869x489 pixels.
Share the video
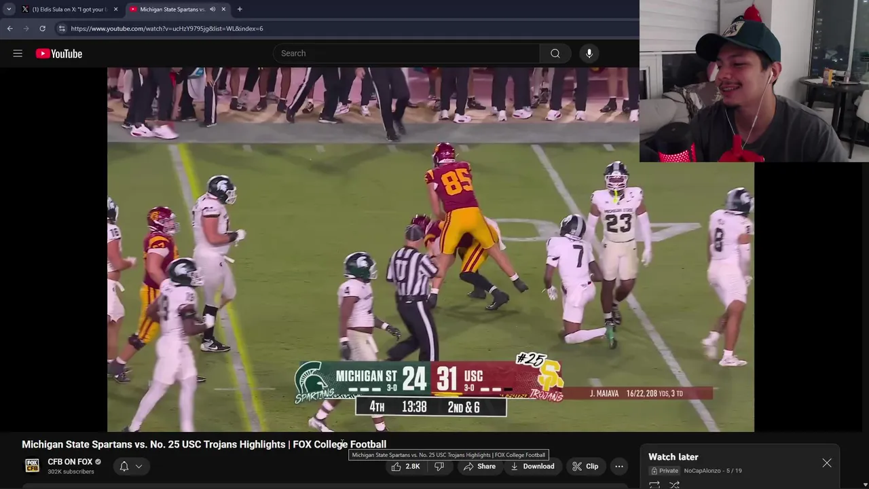point(479,467)
